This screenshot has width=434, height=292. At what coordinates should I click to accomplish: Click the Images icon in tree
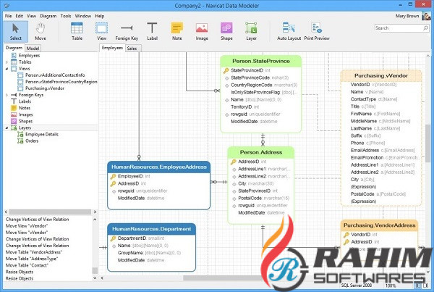tap(14, 114)
